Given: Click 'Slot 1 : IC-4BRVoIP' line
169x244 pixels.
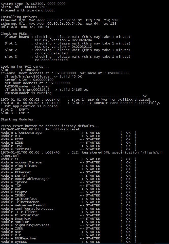Looking at the screenshot, I should pos(20,70).
